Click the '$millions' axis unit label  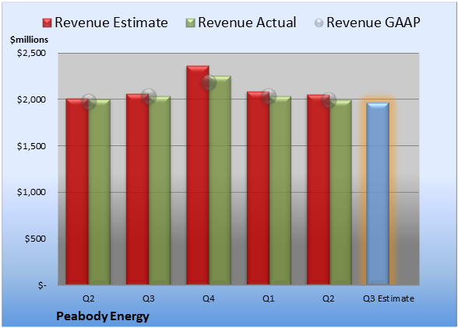pos(29,40)
